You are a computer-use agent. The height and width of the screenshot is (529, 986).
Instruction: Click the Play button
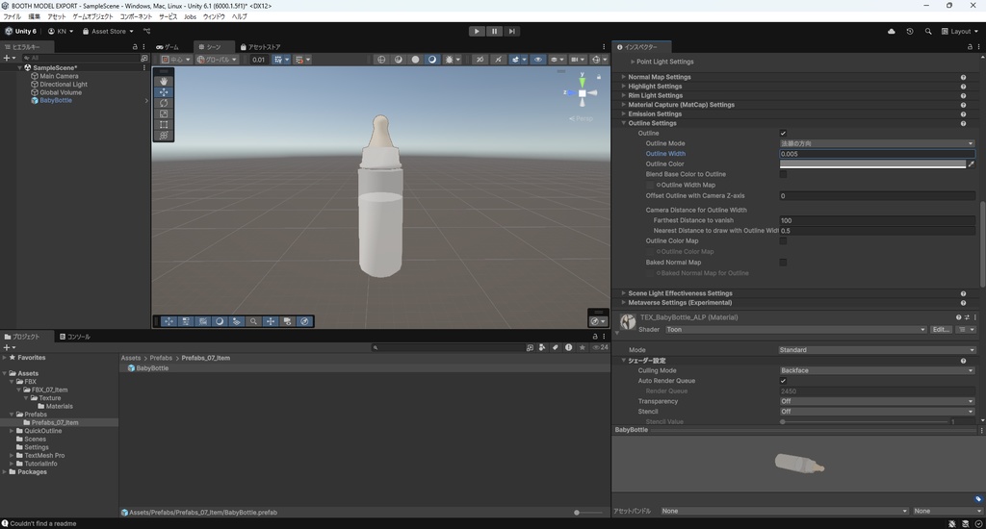(477, 31)
